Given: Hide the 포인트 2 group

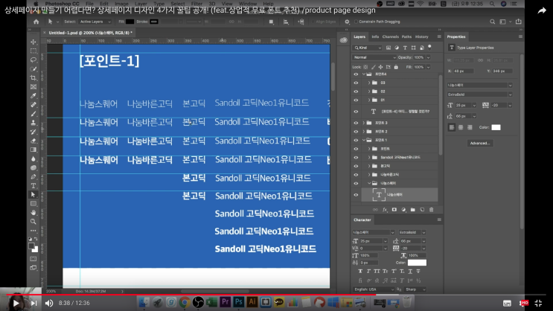Looking at the screenshot, I should pos(356,132).
